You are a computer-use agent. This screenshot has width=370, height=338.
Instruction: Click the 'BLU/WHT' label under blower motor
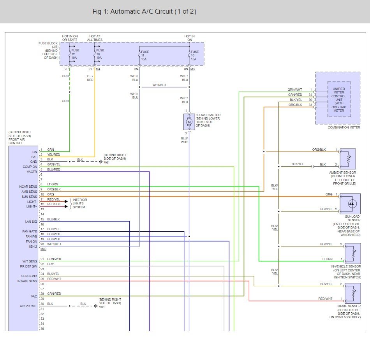(x=185, y=140)
